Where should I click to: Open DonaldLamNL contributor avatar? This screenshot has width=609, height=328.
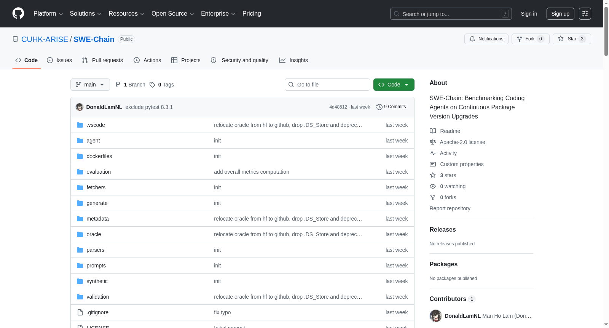(x=436, y=316)
